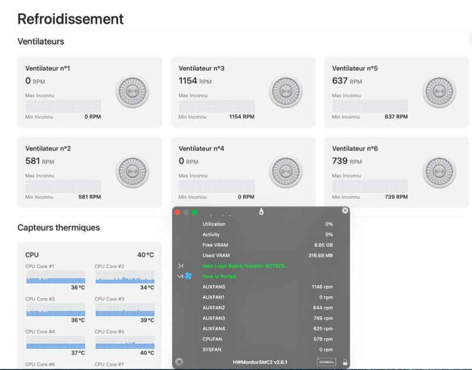This screenshot has height=370, width=472.
Task: Click the CPU Core #3 temperature graph
Action: click(x=125, y=309)
